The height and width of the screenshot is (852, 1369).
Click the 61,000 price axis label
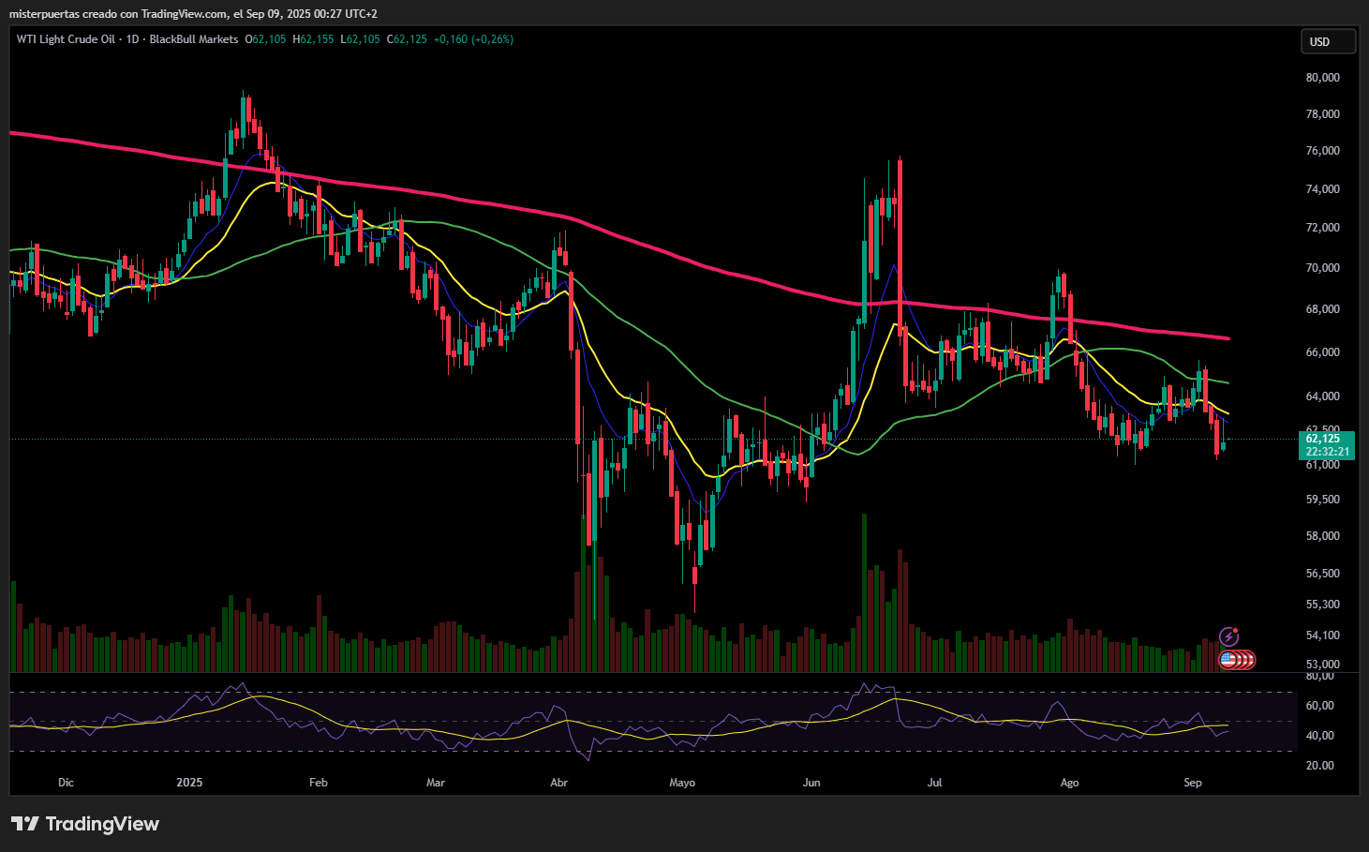tap(1322, 465)
